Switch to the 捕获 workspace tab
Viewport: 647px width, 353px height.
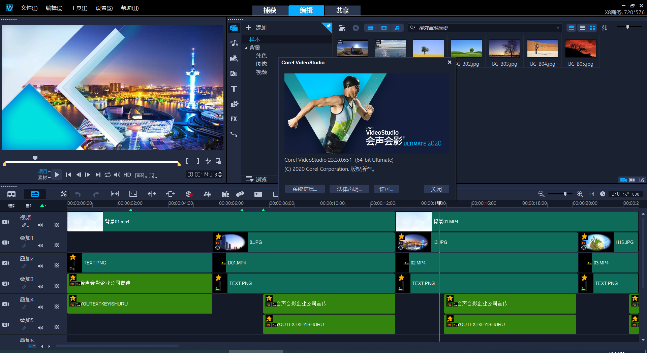pos(270,10)
